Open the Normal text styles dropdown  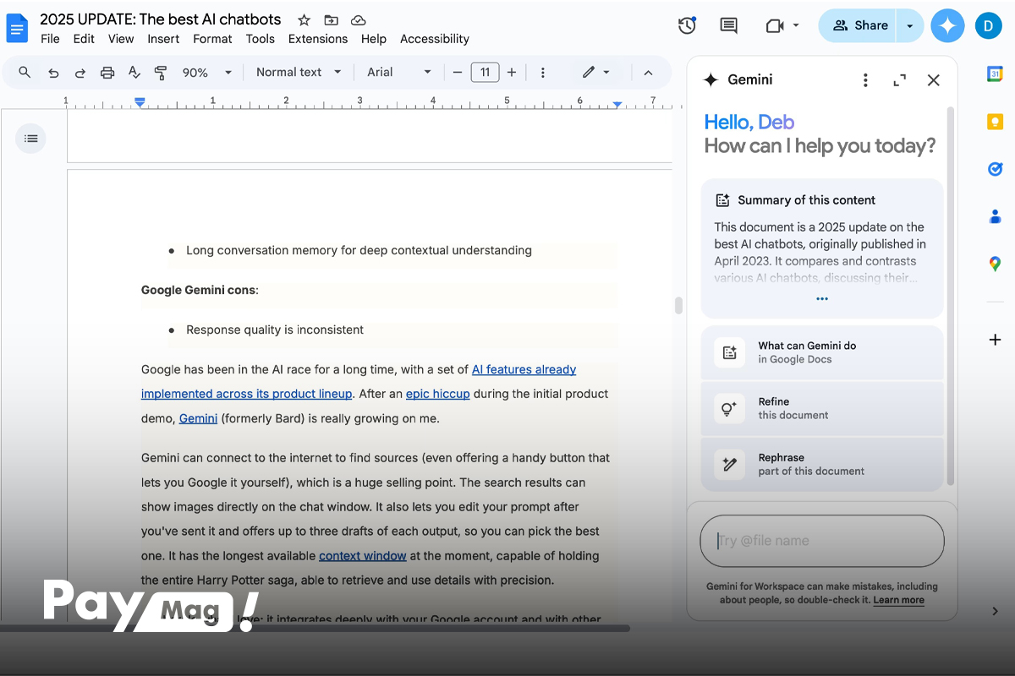pos(299,73)
